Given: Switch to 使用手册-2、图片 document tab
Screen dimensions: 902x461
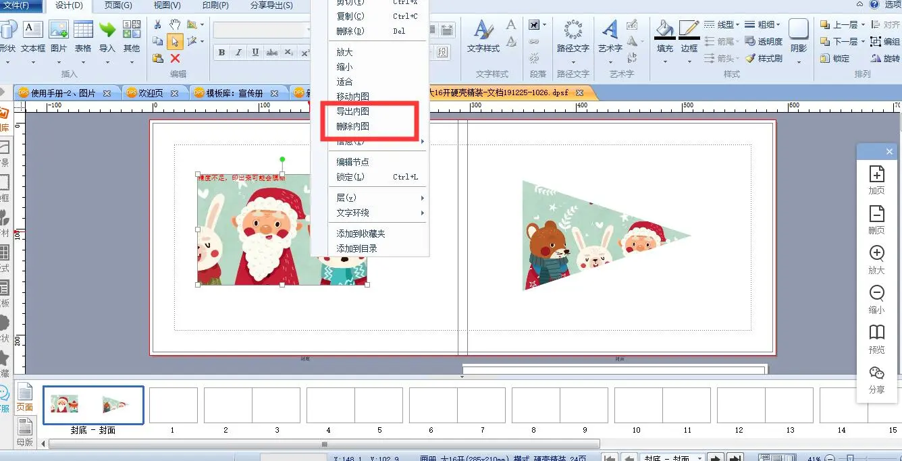Looking at the screenshot, I should pyautogui.click(x=64, y=93).
